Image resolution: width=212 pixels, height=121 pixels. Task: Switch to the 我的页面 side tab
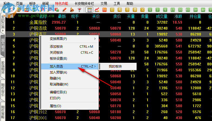click(3, 23)
